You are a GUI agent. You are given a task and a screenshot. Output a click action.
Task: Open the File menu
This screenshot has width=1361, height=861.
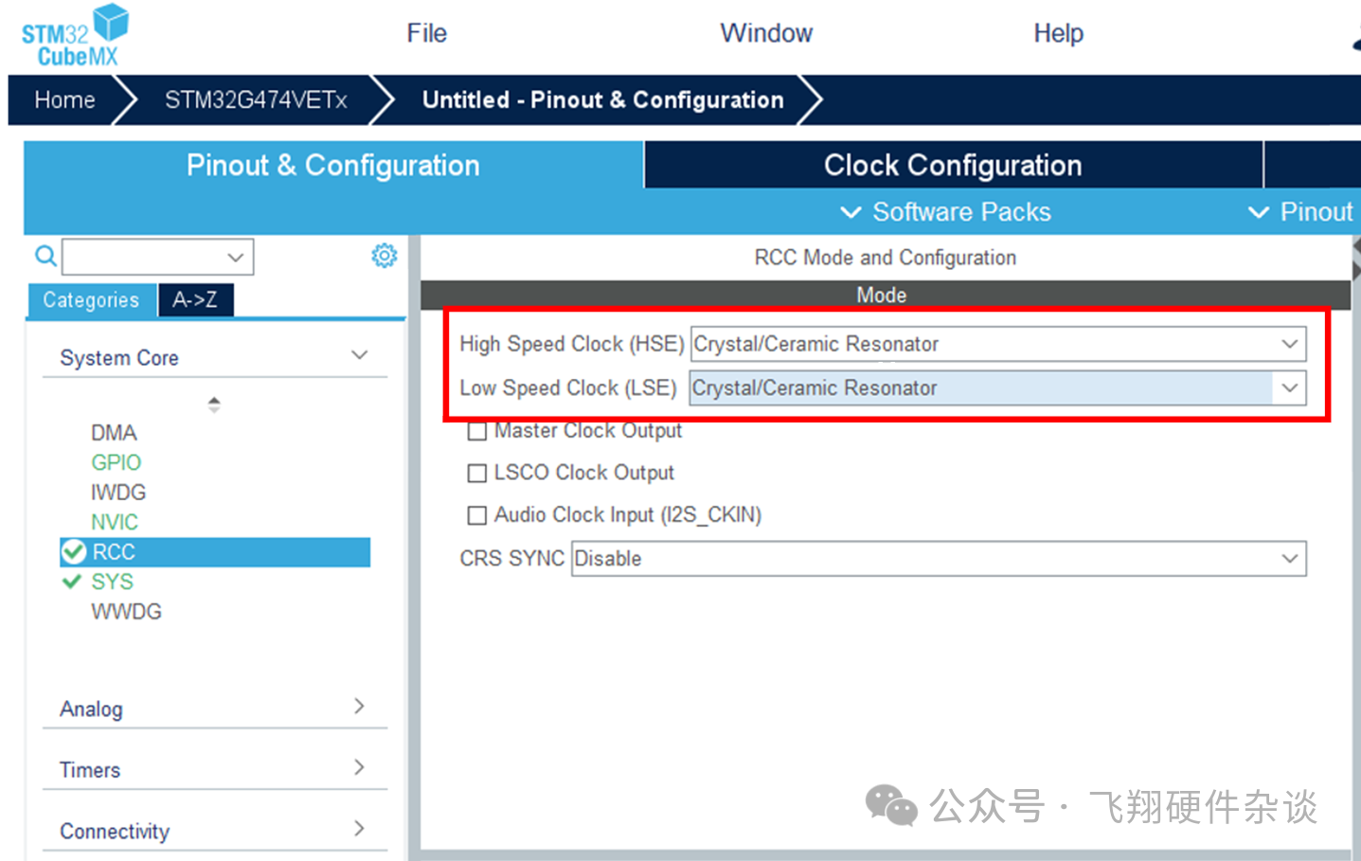tap(426, 33)
